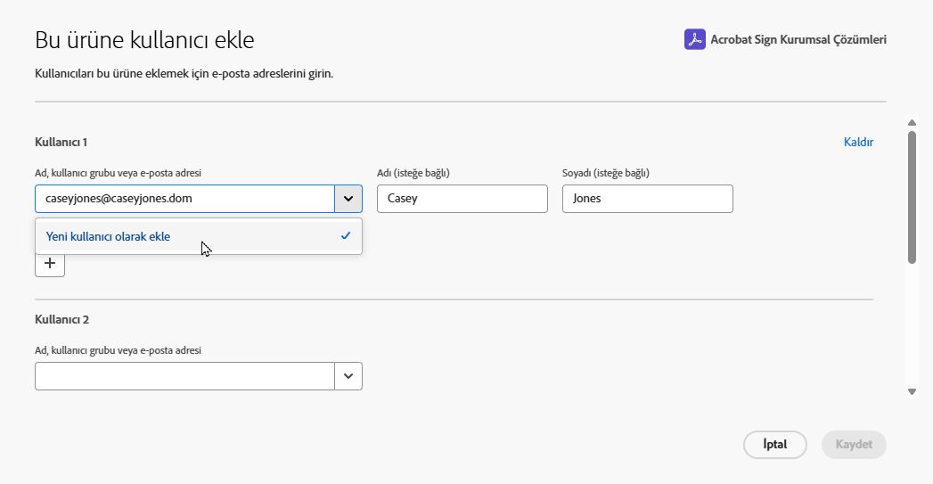Select "Yeni kullanıcı olarak ekle" option
The width and height of the screenshot is (933, 484).
click(108, 236)
